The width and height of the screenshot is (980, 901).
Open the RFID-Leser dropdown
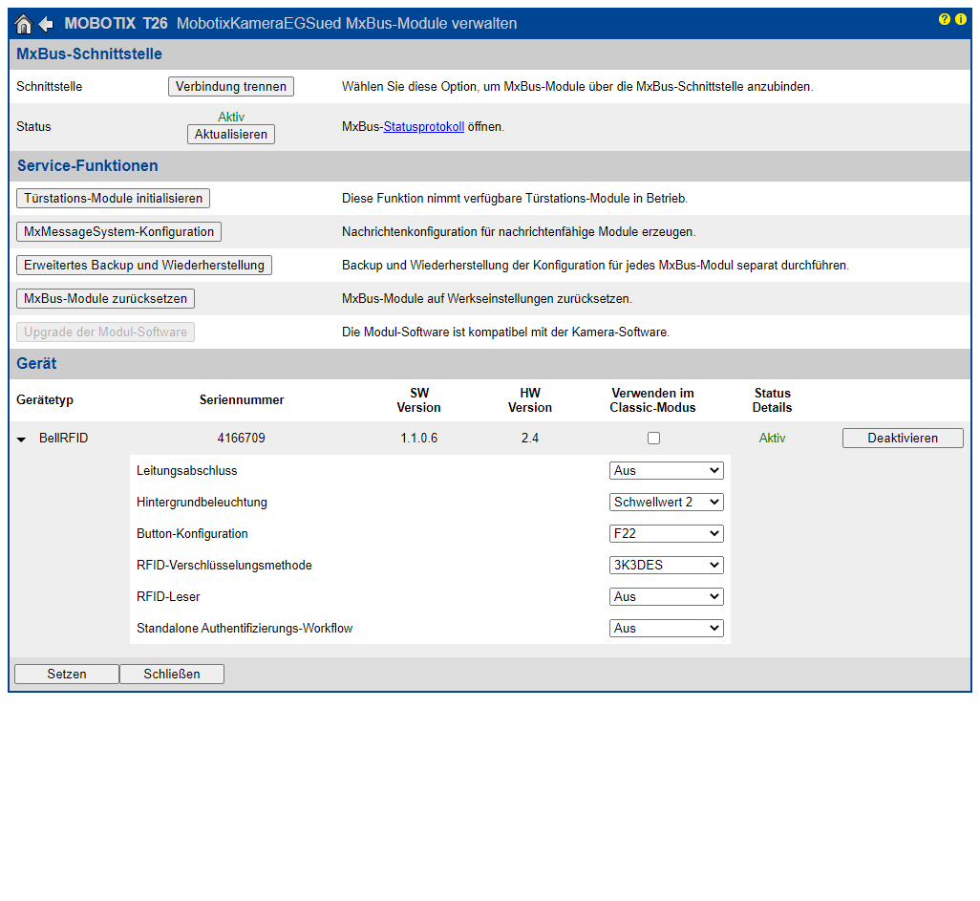(666, 596)
